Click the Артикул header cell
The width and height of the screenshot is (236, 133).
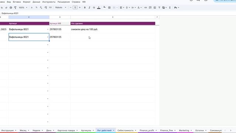click(29, 23)
